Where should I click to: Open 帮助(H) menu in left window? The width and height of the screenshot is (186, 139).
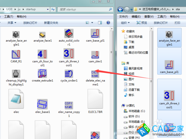(x=22, y=17)
